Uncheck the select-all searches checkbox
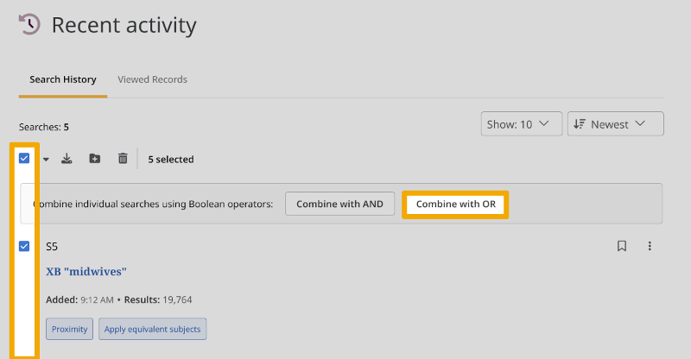The height and width of the screenshot is (359, 691). point(24,159)
